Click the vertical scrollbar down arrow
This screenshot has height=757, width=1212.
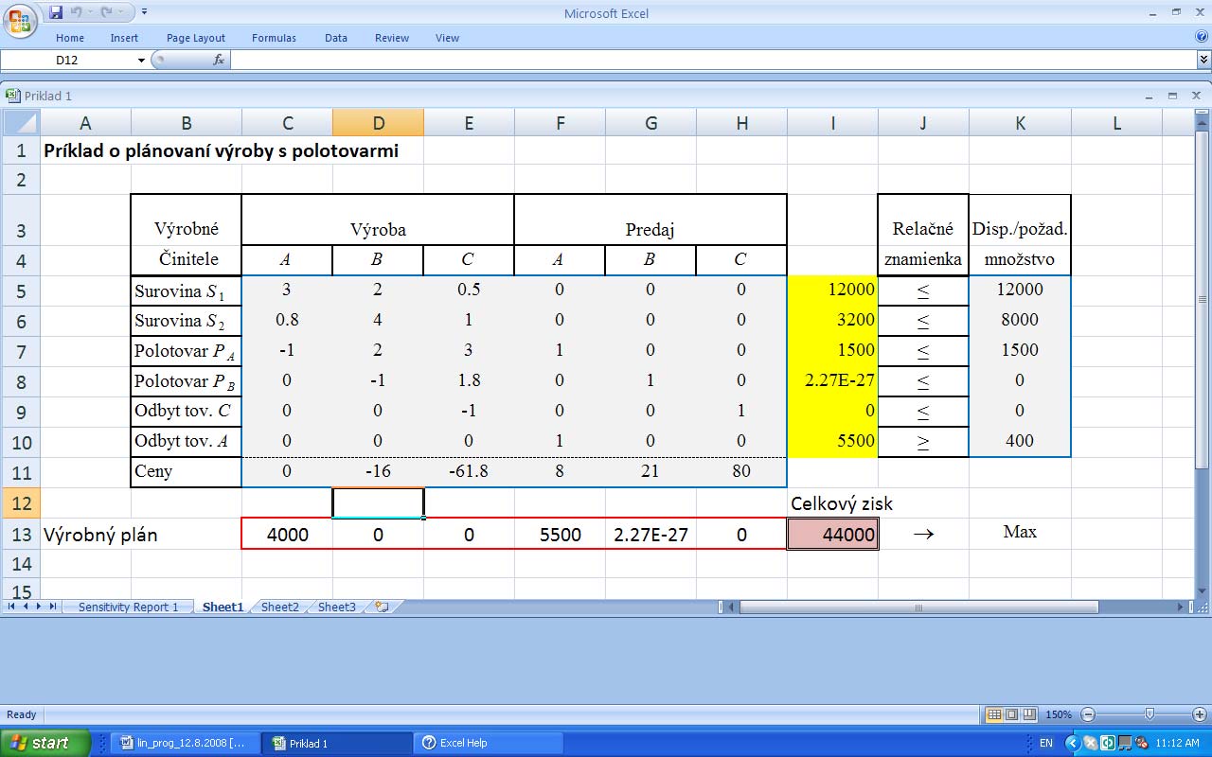click(x=1203, y=591)
